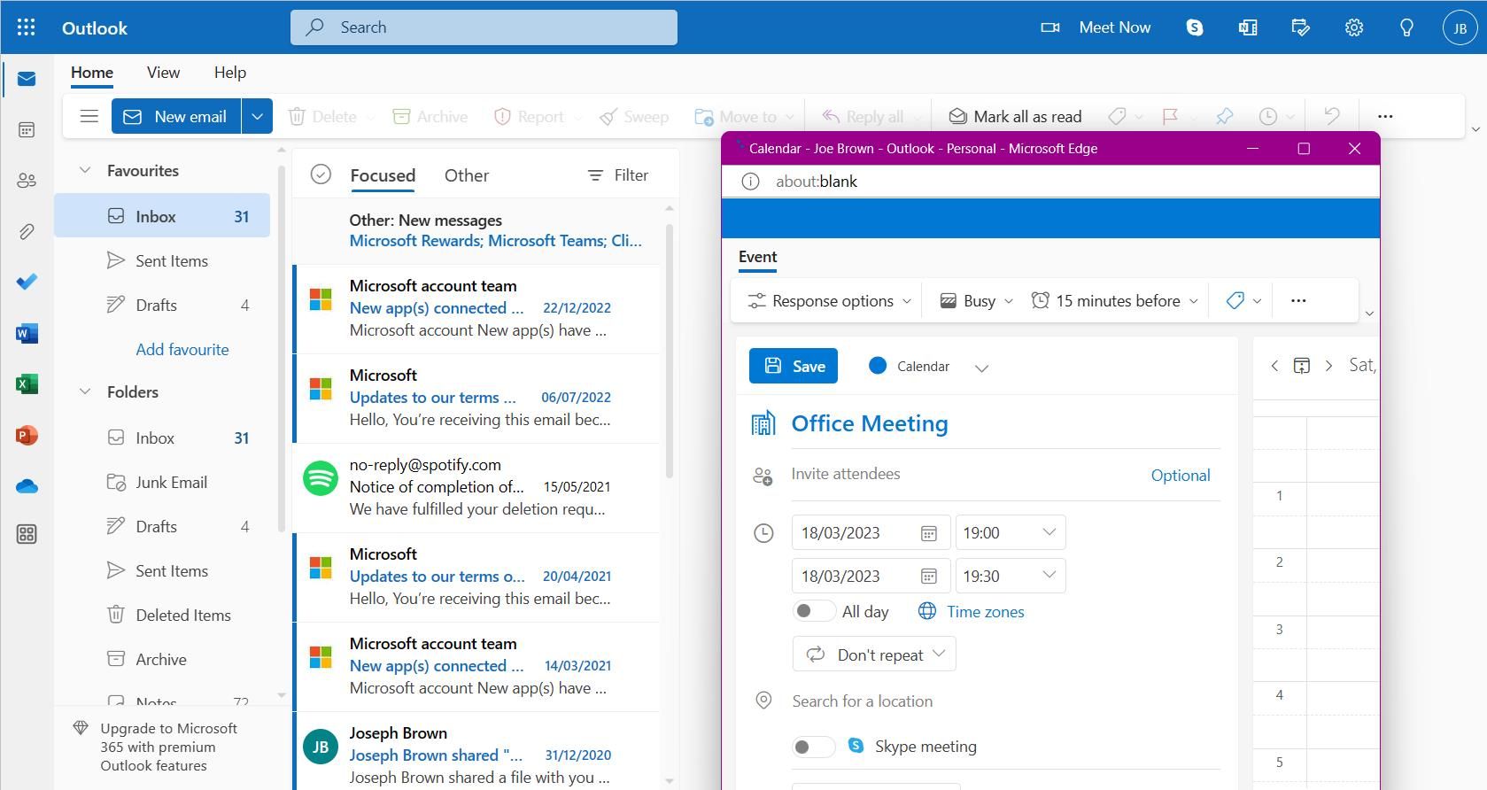
Task: Select all messages circle checkbox
Action: (321, 174)
